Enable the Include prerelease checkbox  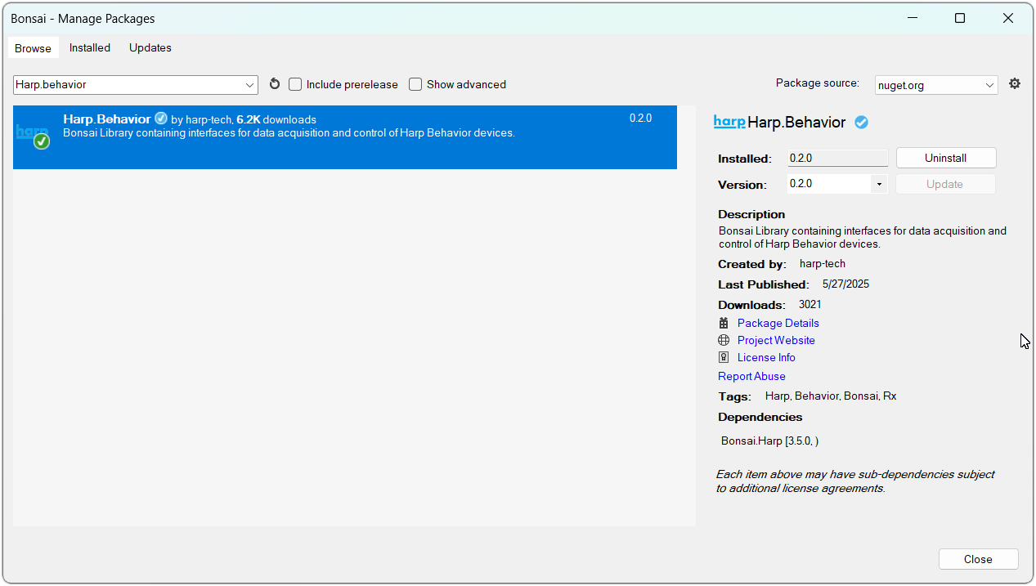(295, 84)
